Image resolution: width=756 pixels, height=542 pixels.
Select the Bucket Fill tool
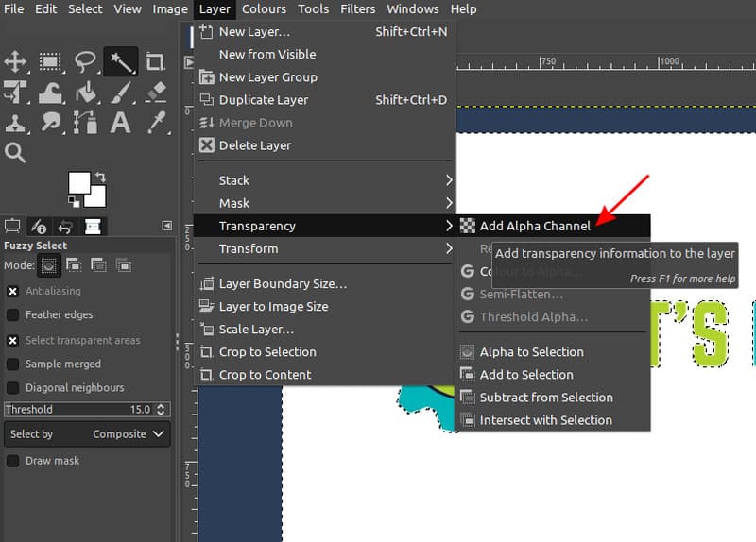[x=85, y=93]
